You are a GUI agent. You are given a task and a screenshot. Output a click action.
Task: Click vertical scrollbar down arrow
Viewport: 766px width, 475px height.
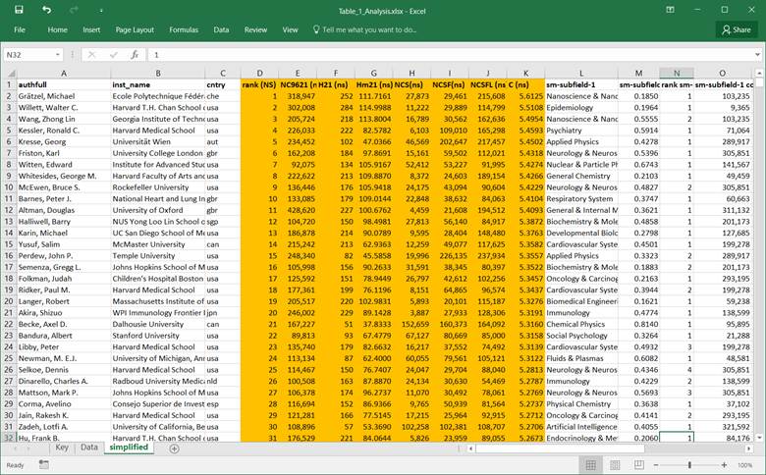pyautogui.click(x=760, y=438)
